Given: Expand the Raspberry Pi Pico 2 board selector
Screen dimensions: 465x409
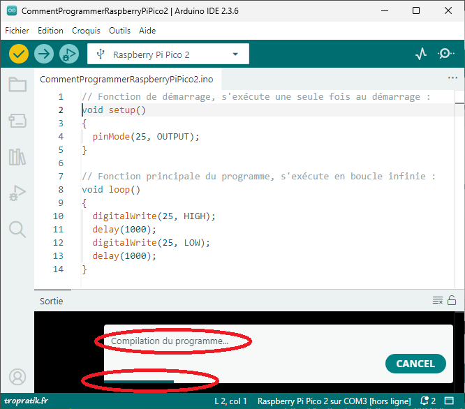Looking at the screenshot, I should pyautogui.click(x=168, y=54).
